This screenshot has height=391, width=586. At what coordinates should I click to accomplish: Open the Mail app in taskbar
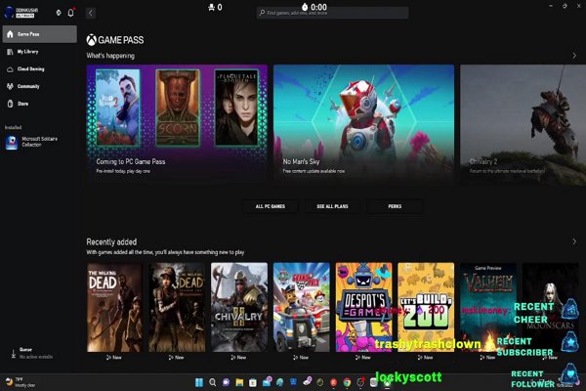tap(267, 382)
